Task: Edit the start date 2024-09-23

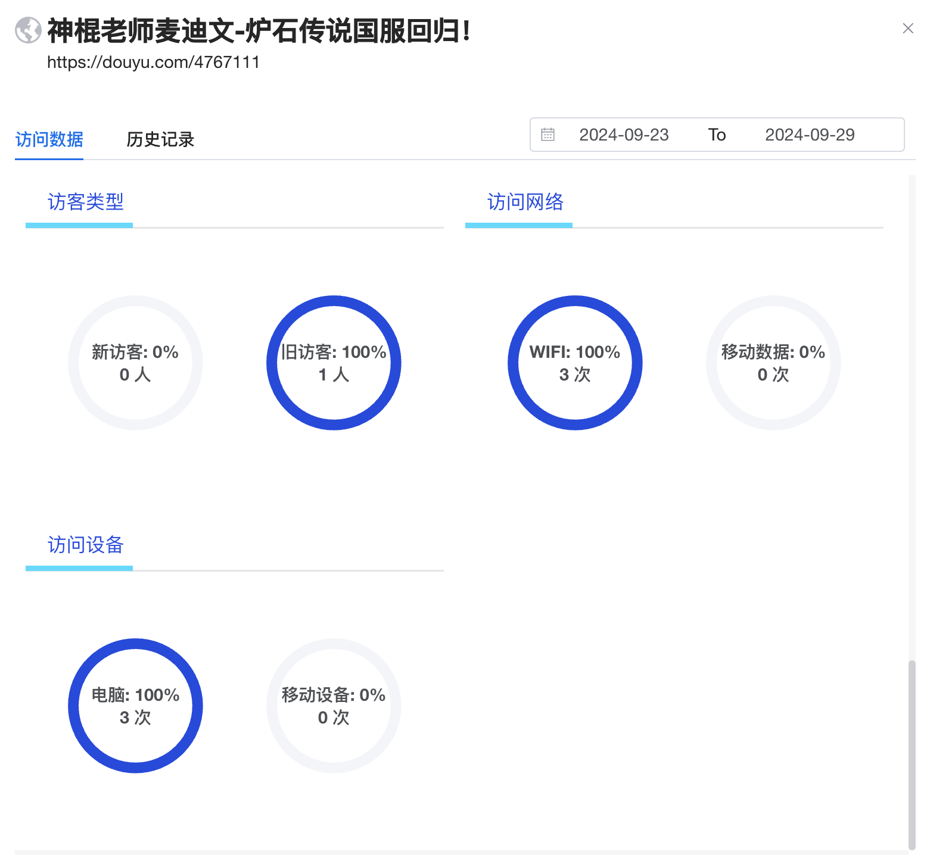Action: point(624,135)
